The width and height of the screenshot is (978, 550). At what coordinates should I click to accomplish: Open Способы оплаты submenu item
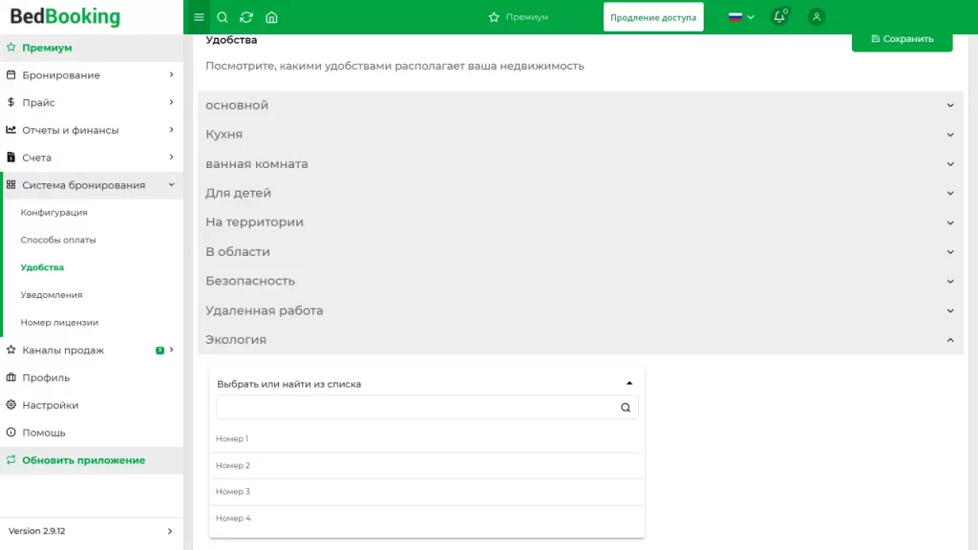pos(58,241)
